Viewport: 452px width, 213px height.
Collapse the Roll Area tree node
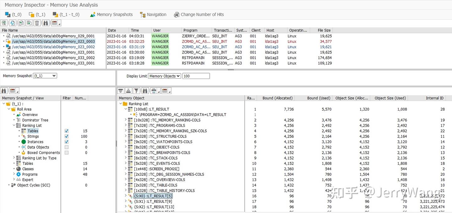click(x=9, y=109)
